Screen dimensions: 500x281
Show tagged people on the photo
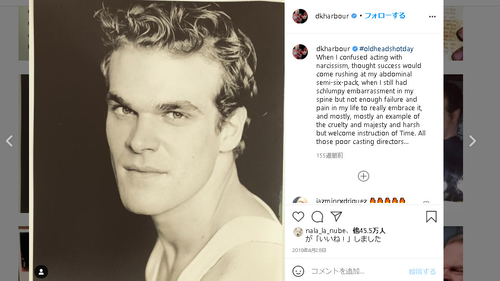point(41,272)
